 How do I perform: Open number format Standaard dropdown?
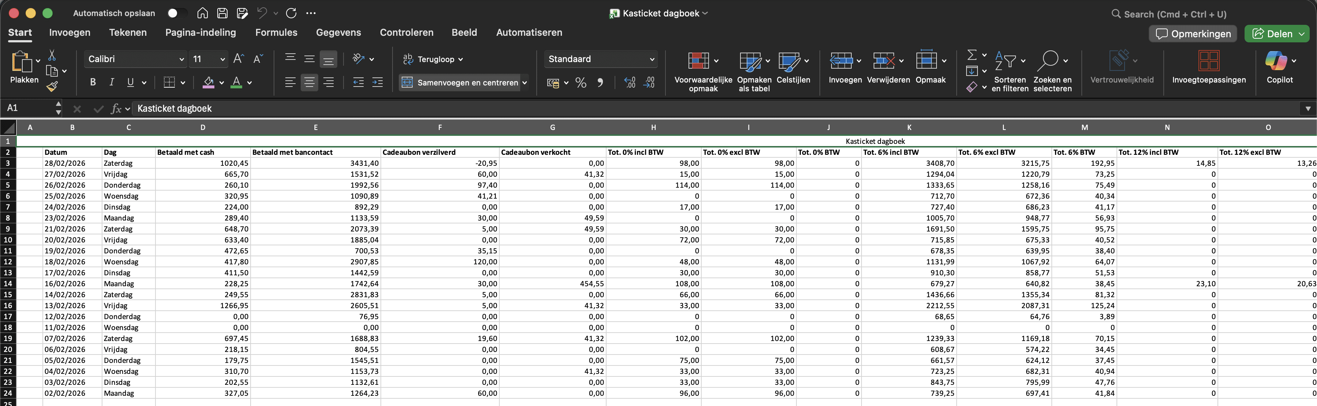click(652, 59)
